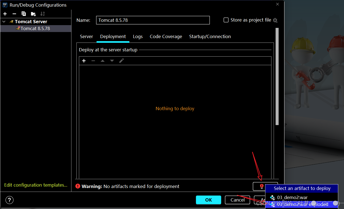The height and width of the screenshot is (209, 344).
Task: Open project file storage gear settings
Action: (275, 20)
